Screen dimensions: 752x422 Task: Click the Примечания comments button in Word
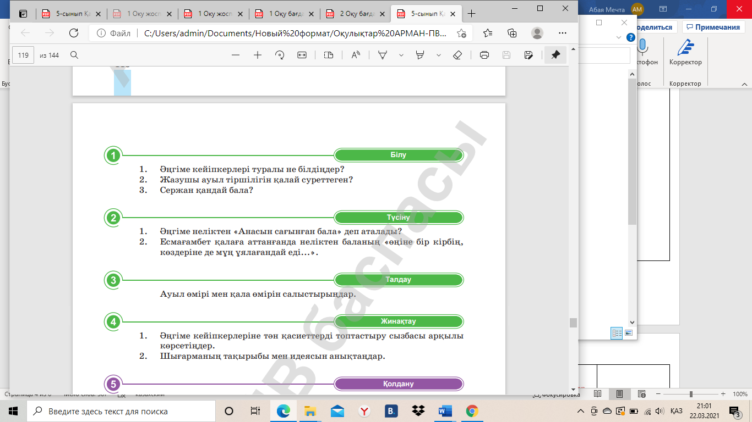(713, 27)
